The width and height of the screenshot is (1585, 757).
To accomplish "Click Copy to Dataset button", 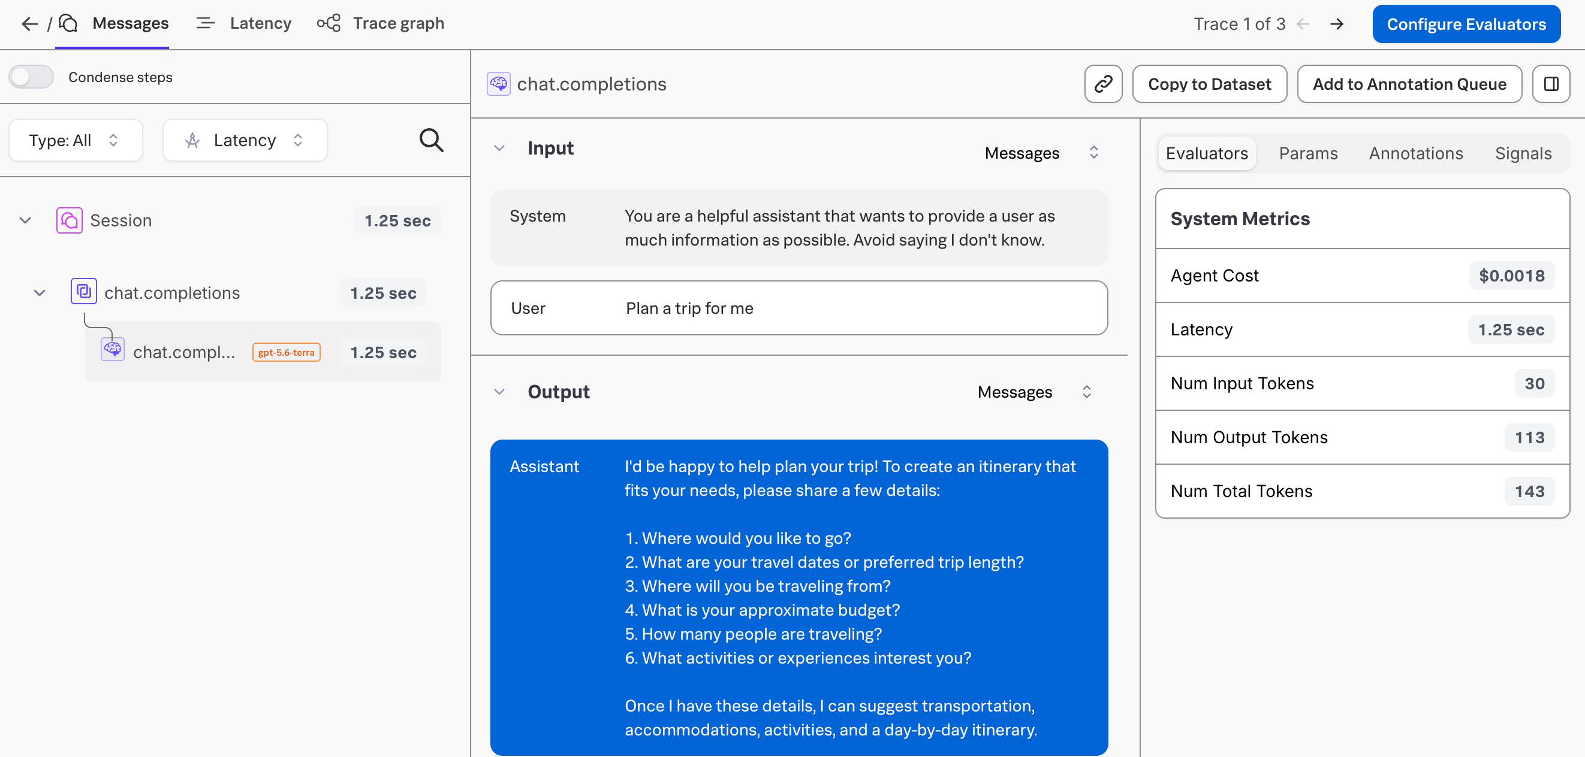I will [1209, 84].
